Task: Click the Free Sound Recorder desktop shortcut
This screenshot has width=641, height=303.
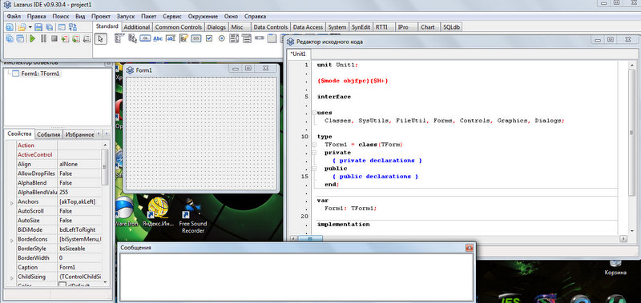Action: [193, 216]
